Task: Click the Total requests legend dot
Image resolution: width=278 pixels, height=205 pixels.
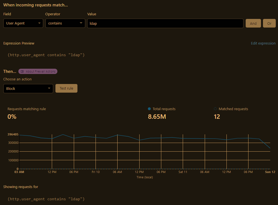Action: pyautogui.click(x=149, y=109)
